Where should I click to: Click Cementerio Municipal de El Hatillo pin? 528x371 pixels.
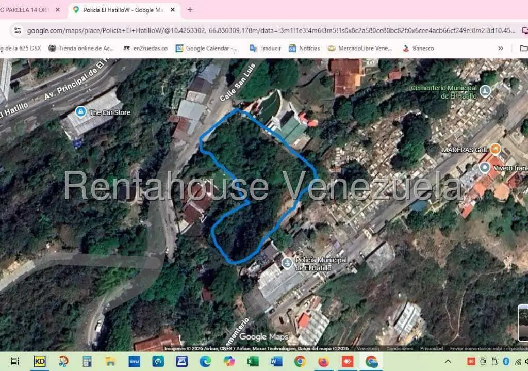point(485,91)
